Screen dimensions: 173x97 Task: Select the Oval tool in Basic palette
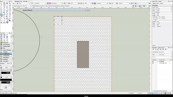[x=4, y=9]
